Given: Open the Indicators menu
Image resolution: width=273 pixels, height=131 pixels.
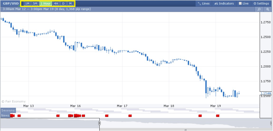Looking at the screenshot, I should tap(224, 3).
